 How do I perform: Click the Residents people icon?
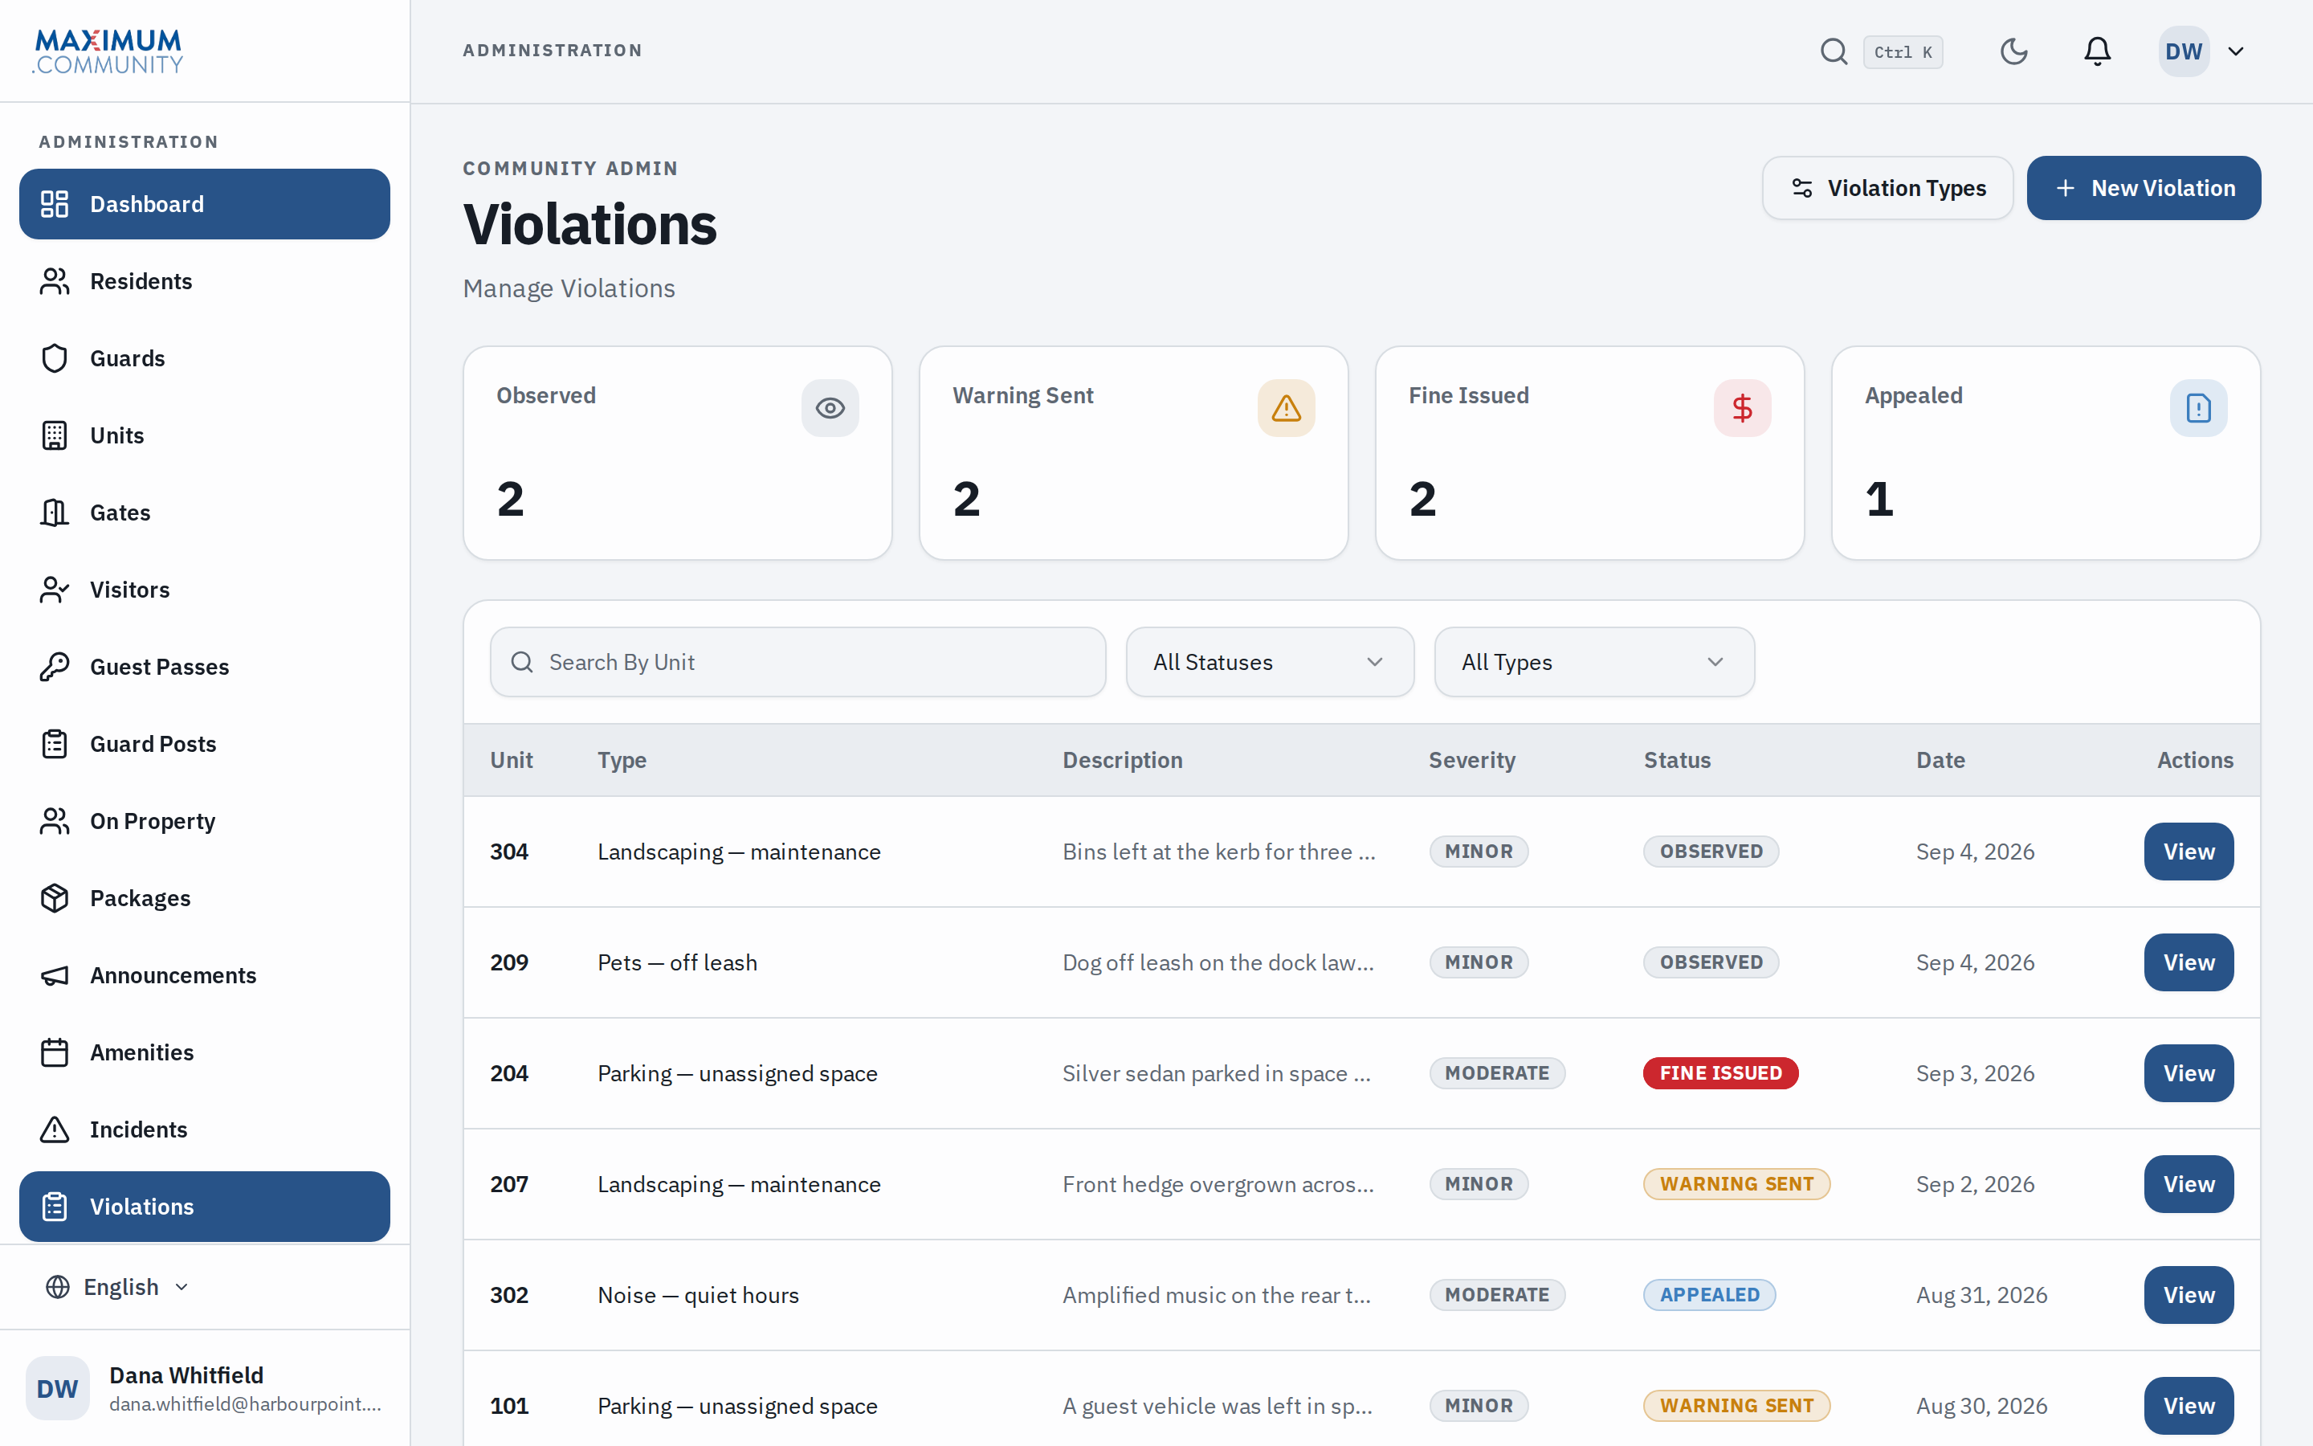click(x=55, y=281)
